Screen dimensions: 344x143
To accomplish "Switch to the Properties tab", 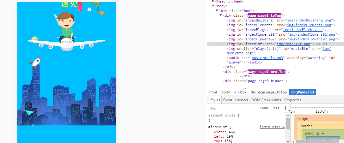I will [x=293, y=100].
